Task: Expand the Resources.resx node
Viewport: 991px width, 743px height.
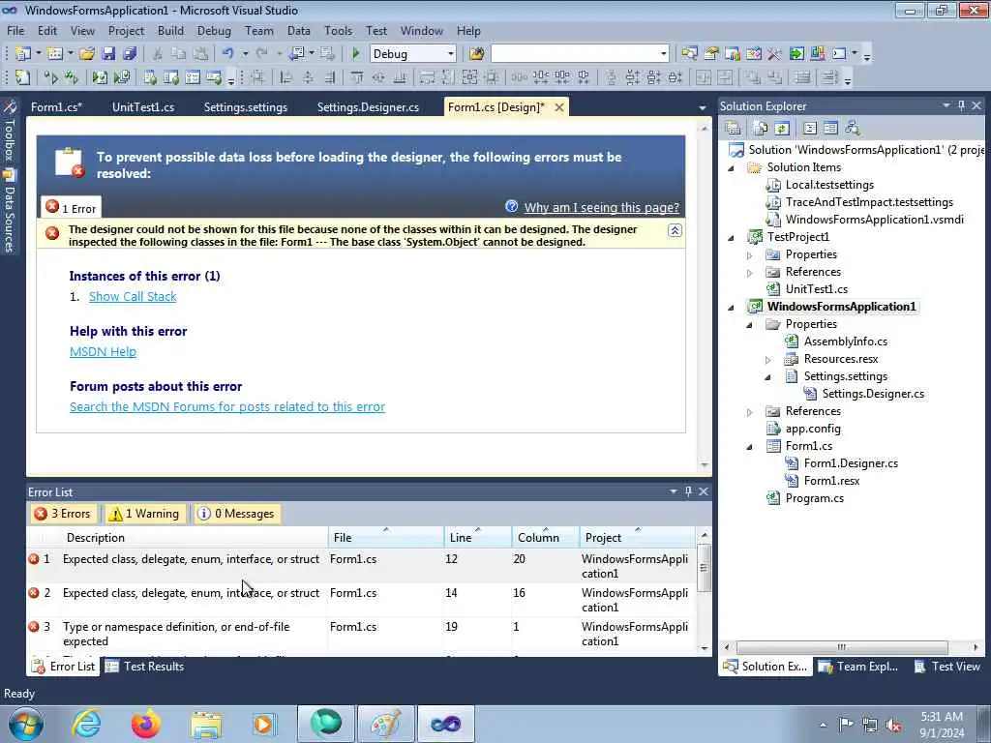Action: coord(767,360)
